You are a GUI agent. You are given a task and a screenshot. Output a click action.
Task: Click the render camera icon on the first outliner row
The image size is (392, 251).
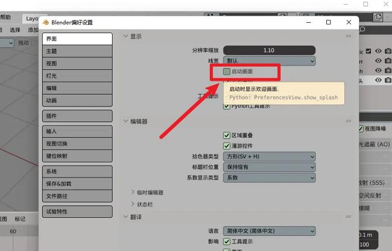point(387,51)
